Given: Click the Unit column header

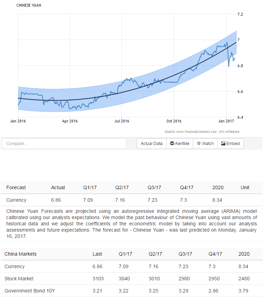Looking at the screenshot, I should click(x=245, y=187).
